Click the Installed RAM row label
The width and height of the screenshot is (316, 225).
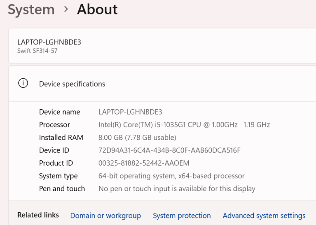61,138
